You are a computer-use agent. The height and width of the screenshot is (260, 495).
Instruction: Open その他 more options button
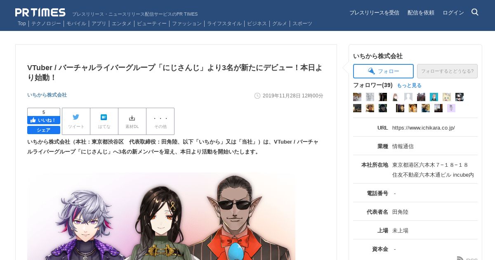click(160, 121)
